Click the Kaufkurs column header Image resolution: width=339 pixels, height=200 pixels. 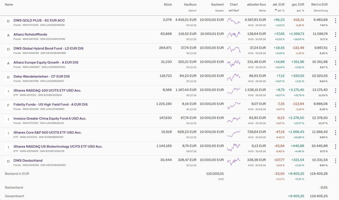click(190, 4)
